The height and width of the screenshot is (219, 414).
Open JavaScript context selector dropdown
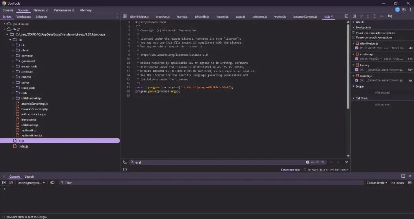[x=31, y=183]
